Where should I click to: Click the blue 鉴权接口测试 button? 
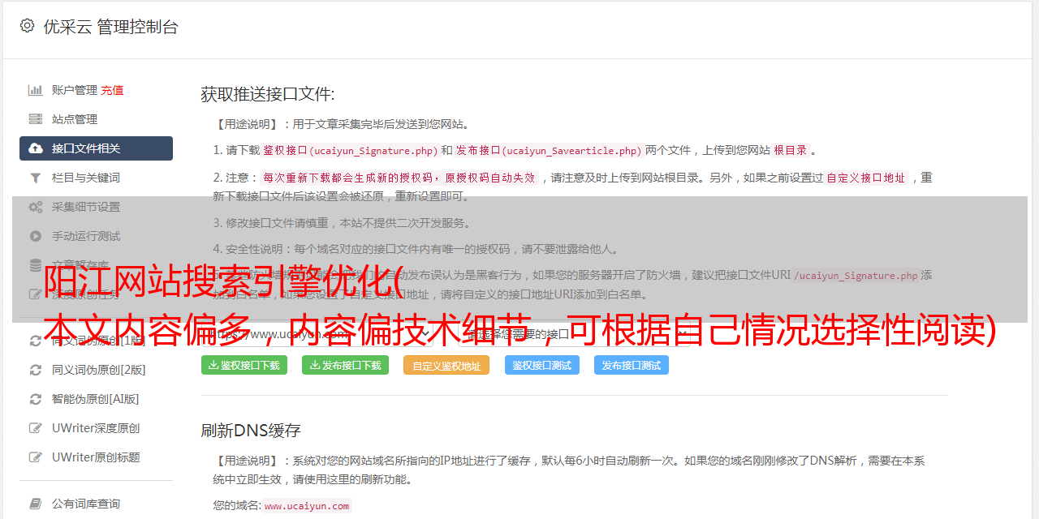point(541,365)
